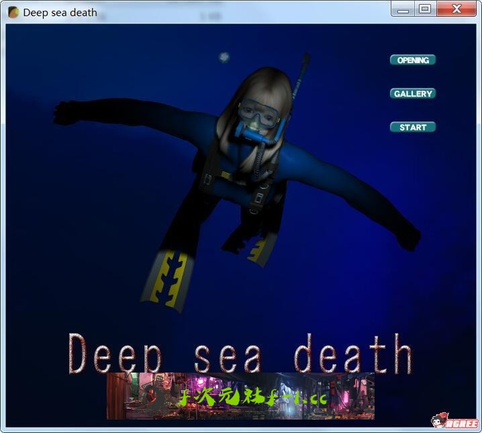Maximize the game window
482x433 pixels.
pos(424,9)
